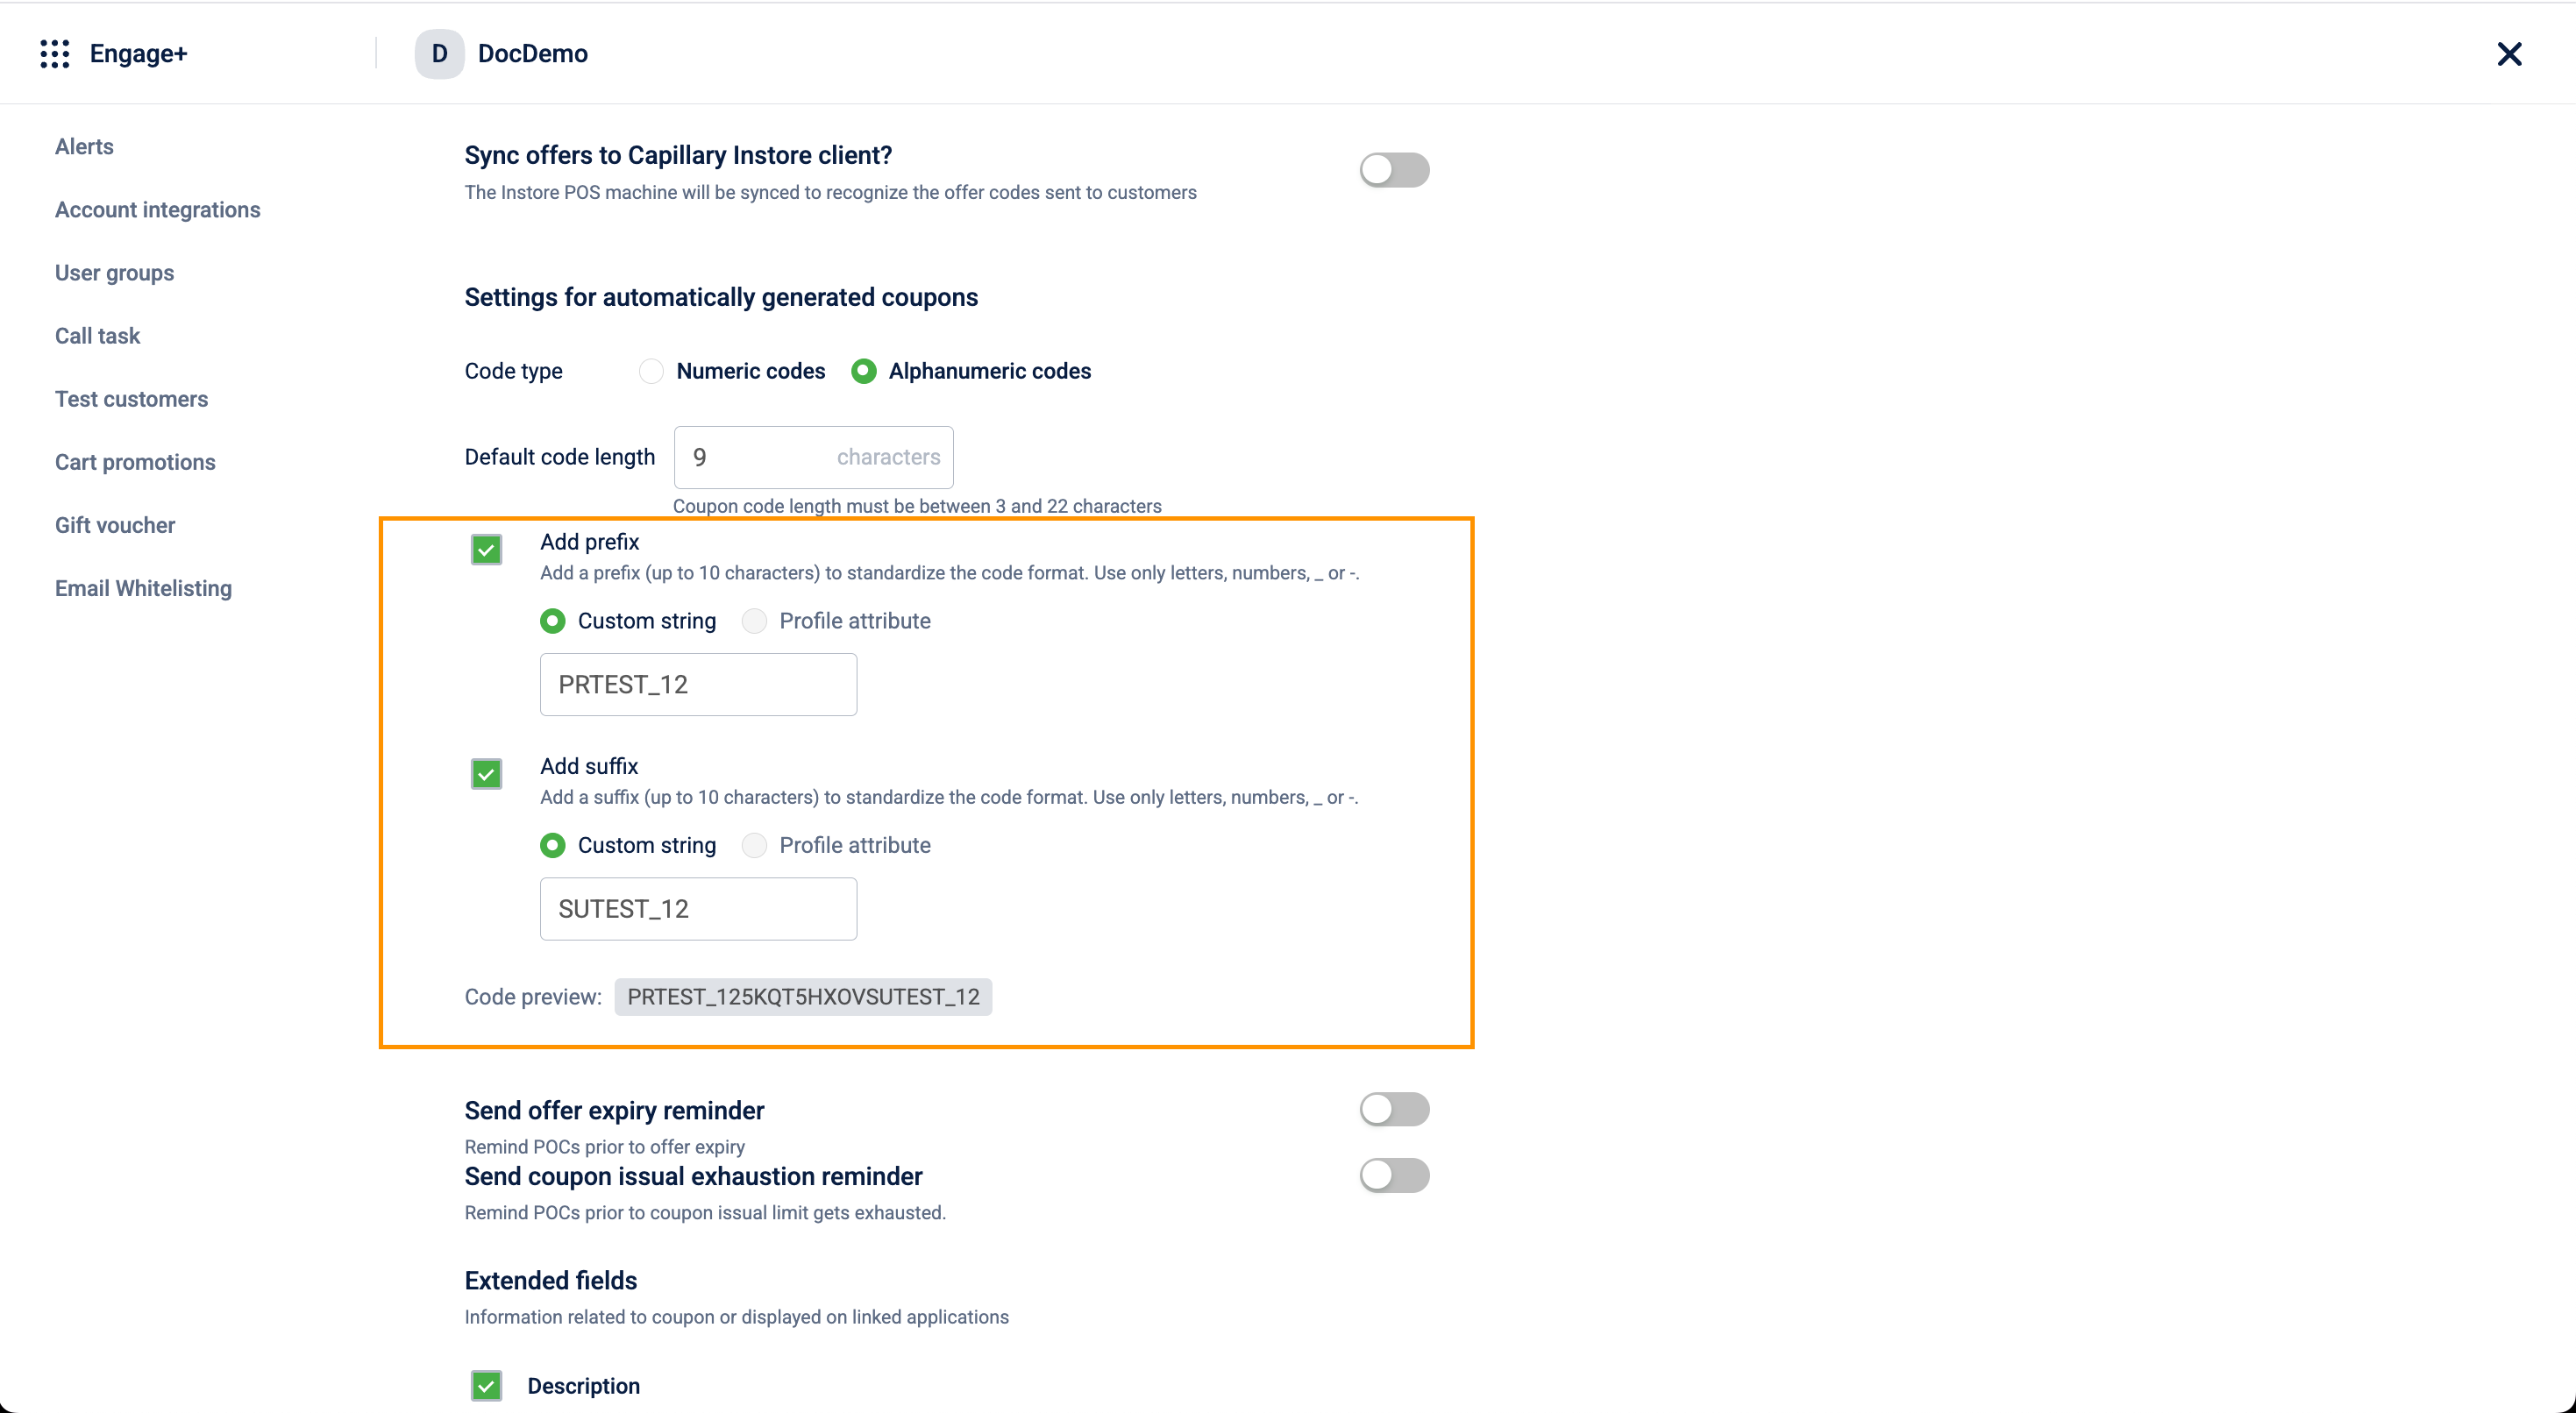Click the Default code length field
2576x1413 pixels.
coord(760,457)
